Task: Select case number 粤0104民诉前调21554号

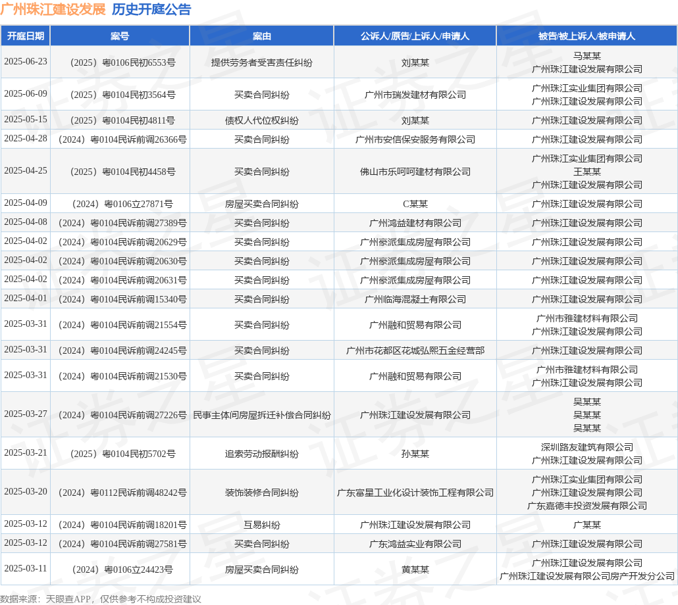Action: click(x=122, y=325)
